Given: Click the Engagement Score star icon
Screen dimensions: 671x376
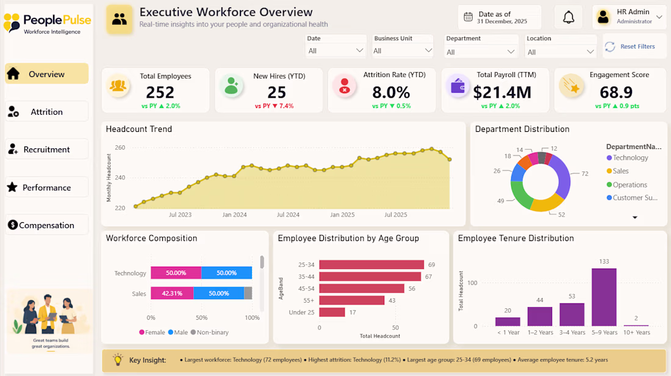Looking at the screenshot, I should (x=571, y=85).
